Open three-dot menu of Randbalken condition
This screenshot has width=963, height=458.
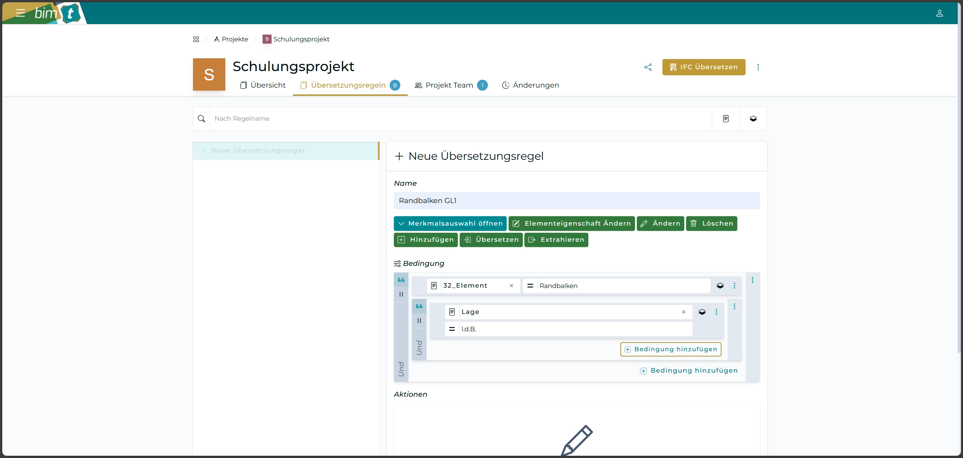tap(734, 286)
